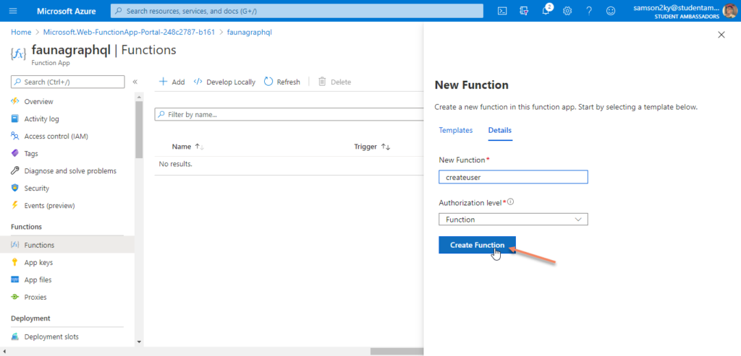This screenshot has height=356, width=741.
Task: Click the function app fx icon
Action: (x=18, y=53)
